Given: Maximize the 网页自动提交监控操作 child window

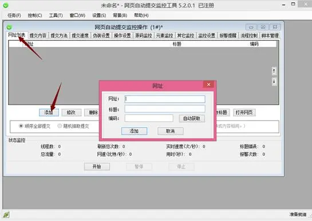Looking at the screenshot, I should point(263,27).
